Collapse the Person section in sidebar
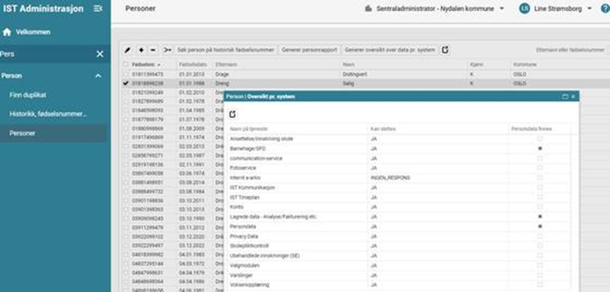Image resolution: width=610 pixels, height=292 pixels. click(98, 75)
